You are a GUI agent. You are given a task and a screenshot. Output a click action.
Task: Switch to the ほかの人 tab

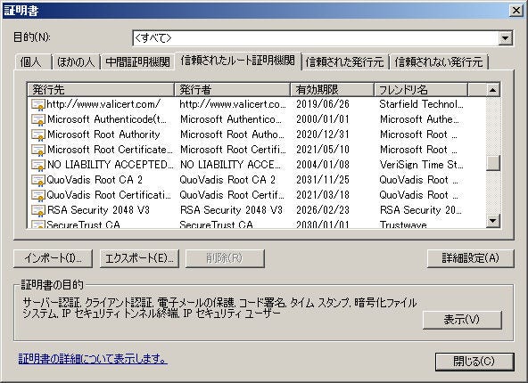(x=76, y=62)
